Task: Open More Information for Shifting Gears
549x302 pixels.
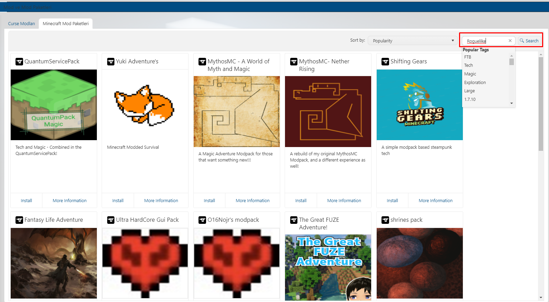Action: [435, 201]
